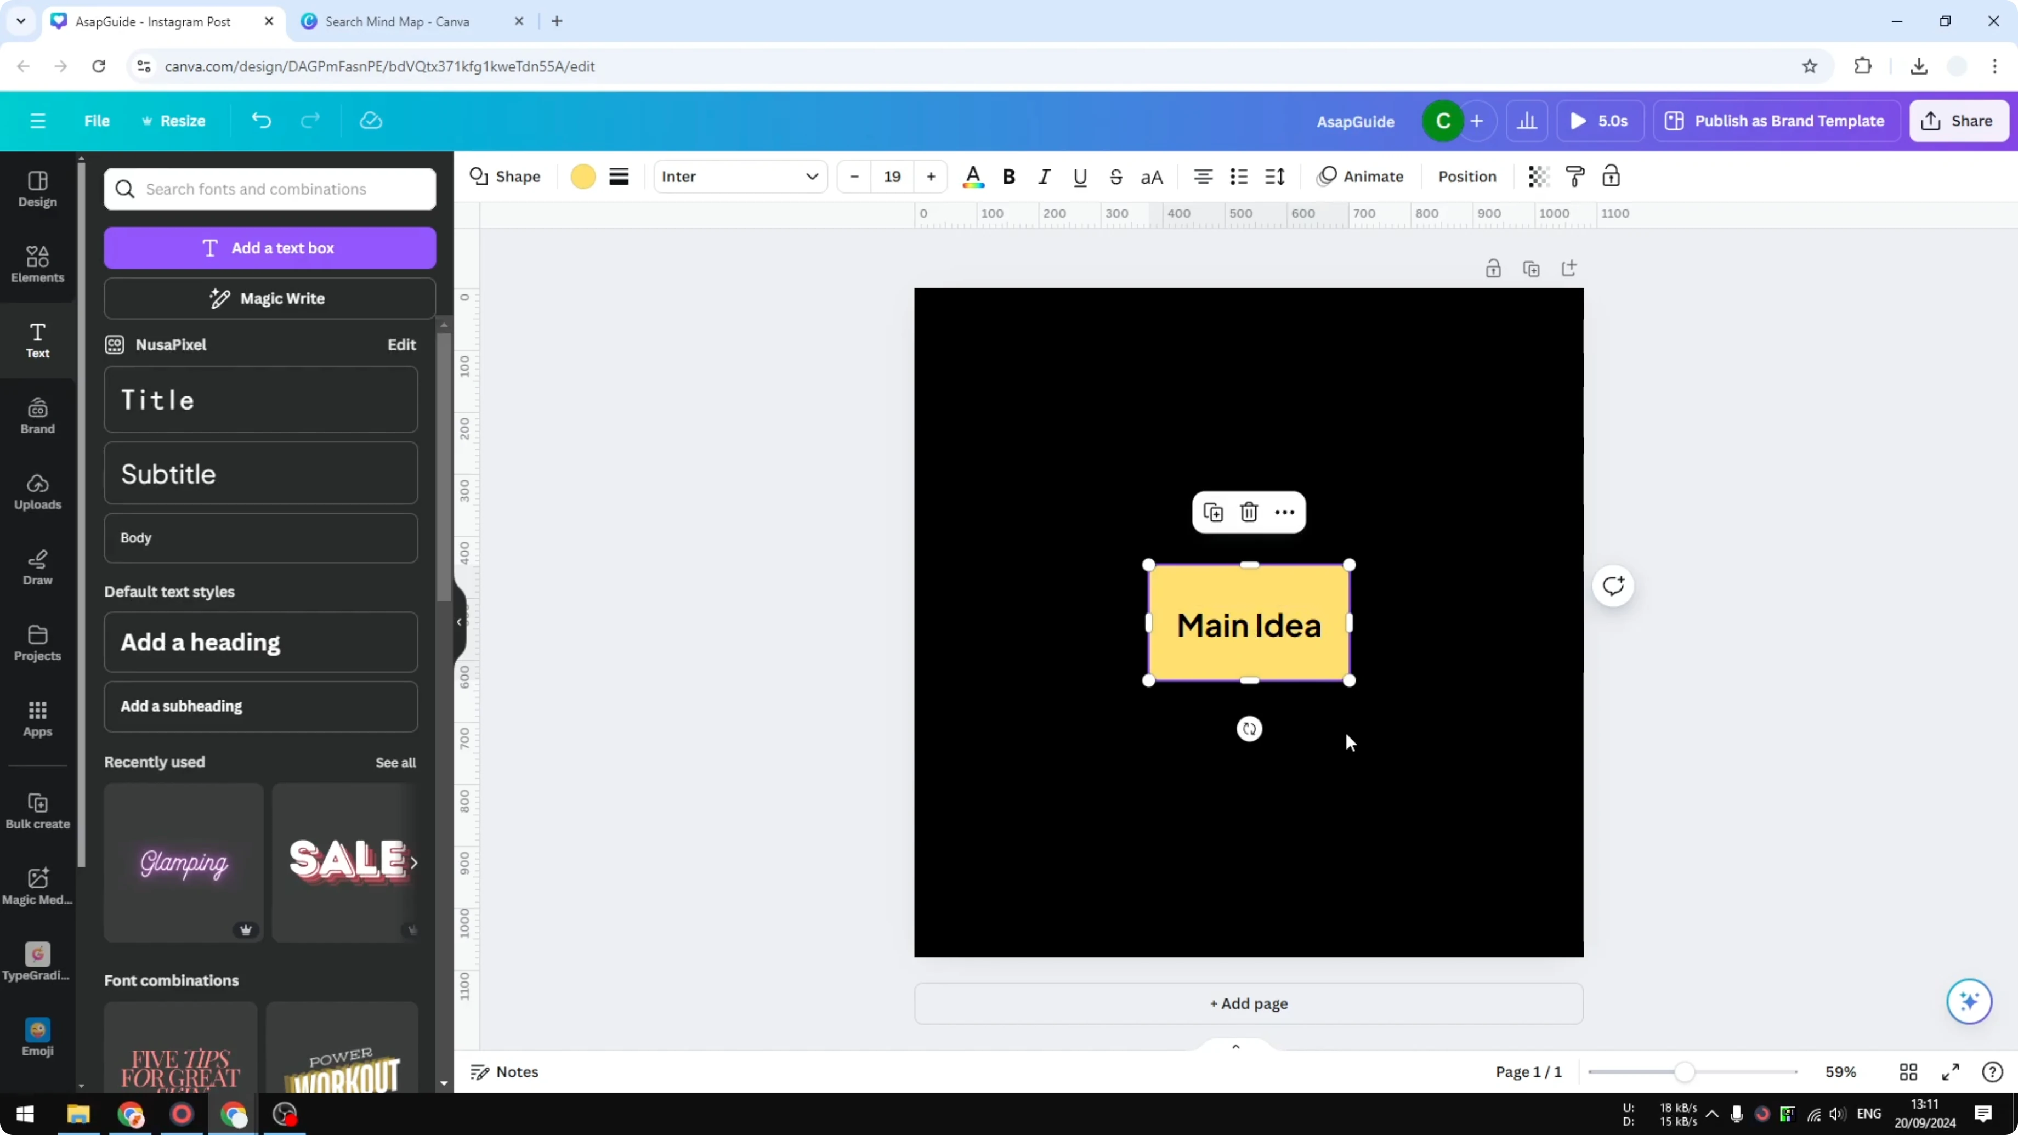Delete the selected shape with trash icon
2018x1135 pixels.
(1249, 512)
